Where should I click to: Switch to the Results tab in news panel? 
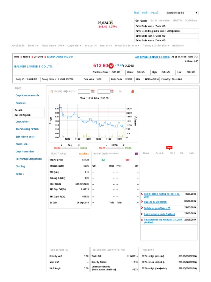pos(160,153)
